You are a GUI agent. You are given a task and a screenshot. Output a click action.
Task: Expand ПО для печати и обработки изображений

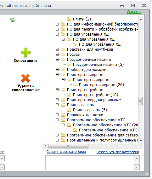tap(57, 29)
